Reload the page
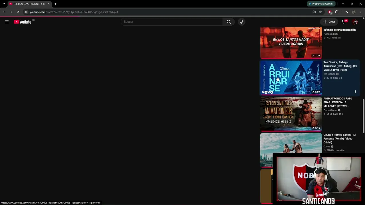365x205 pixels. pos(18,12)
